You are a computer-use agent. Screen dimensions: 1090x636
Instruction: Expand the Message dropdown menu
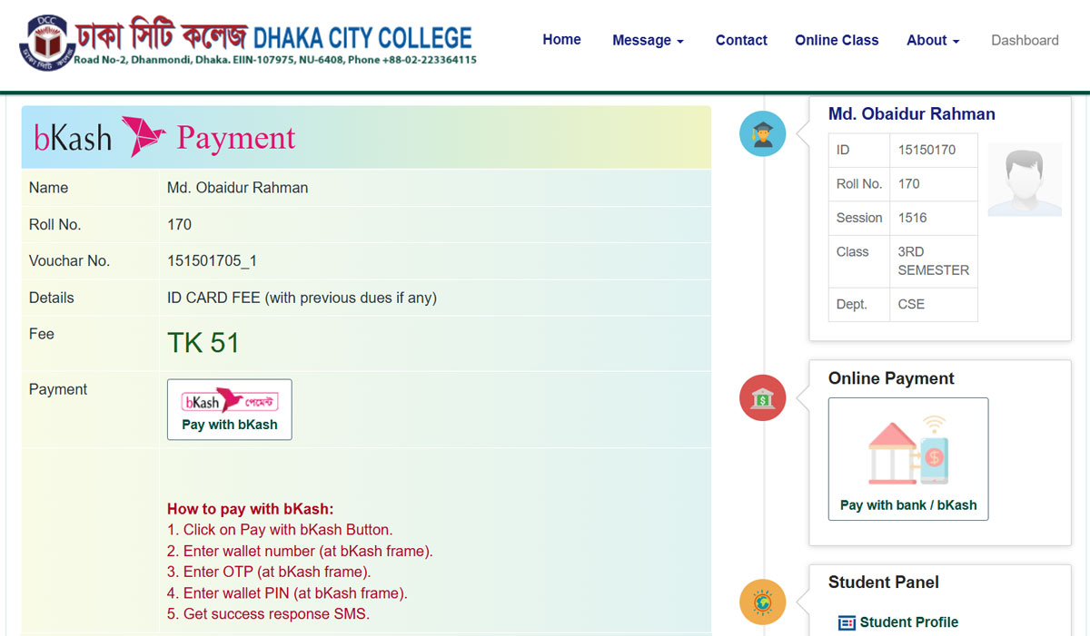[648, 40]
